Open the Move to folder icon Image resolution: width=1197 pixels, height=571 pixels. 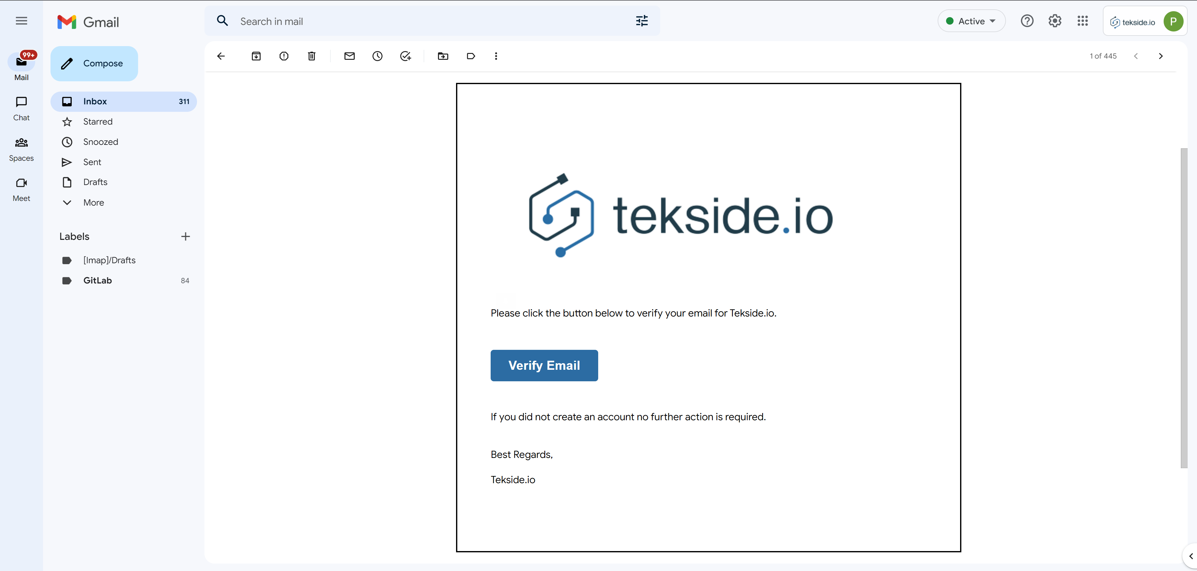(x=443, y=56)
